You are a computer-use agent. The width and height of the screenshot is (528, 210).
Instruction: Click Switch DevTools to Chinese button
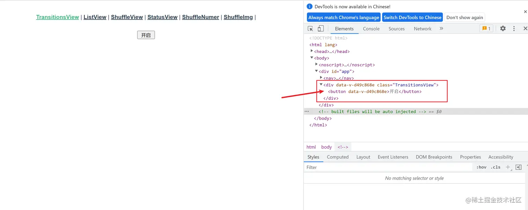click(412, 17)
